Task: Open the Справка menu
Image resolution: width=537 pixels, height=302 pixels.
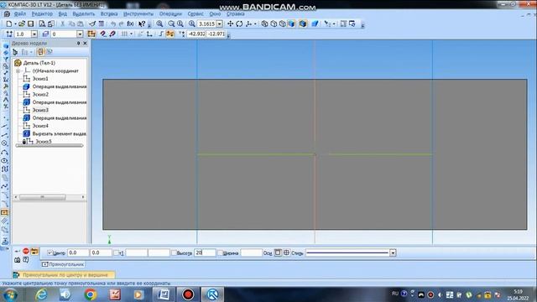Action: coord(235,14)
